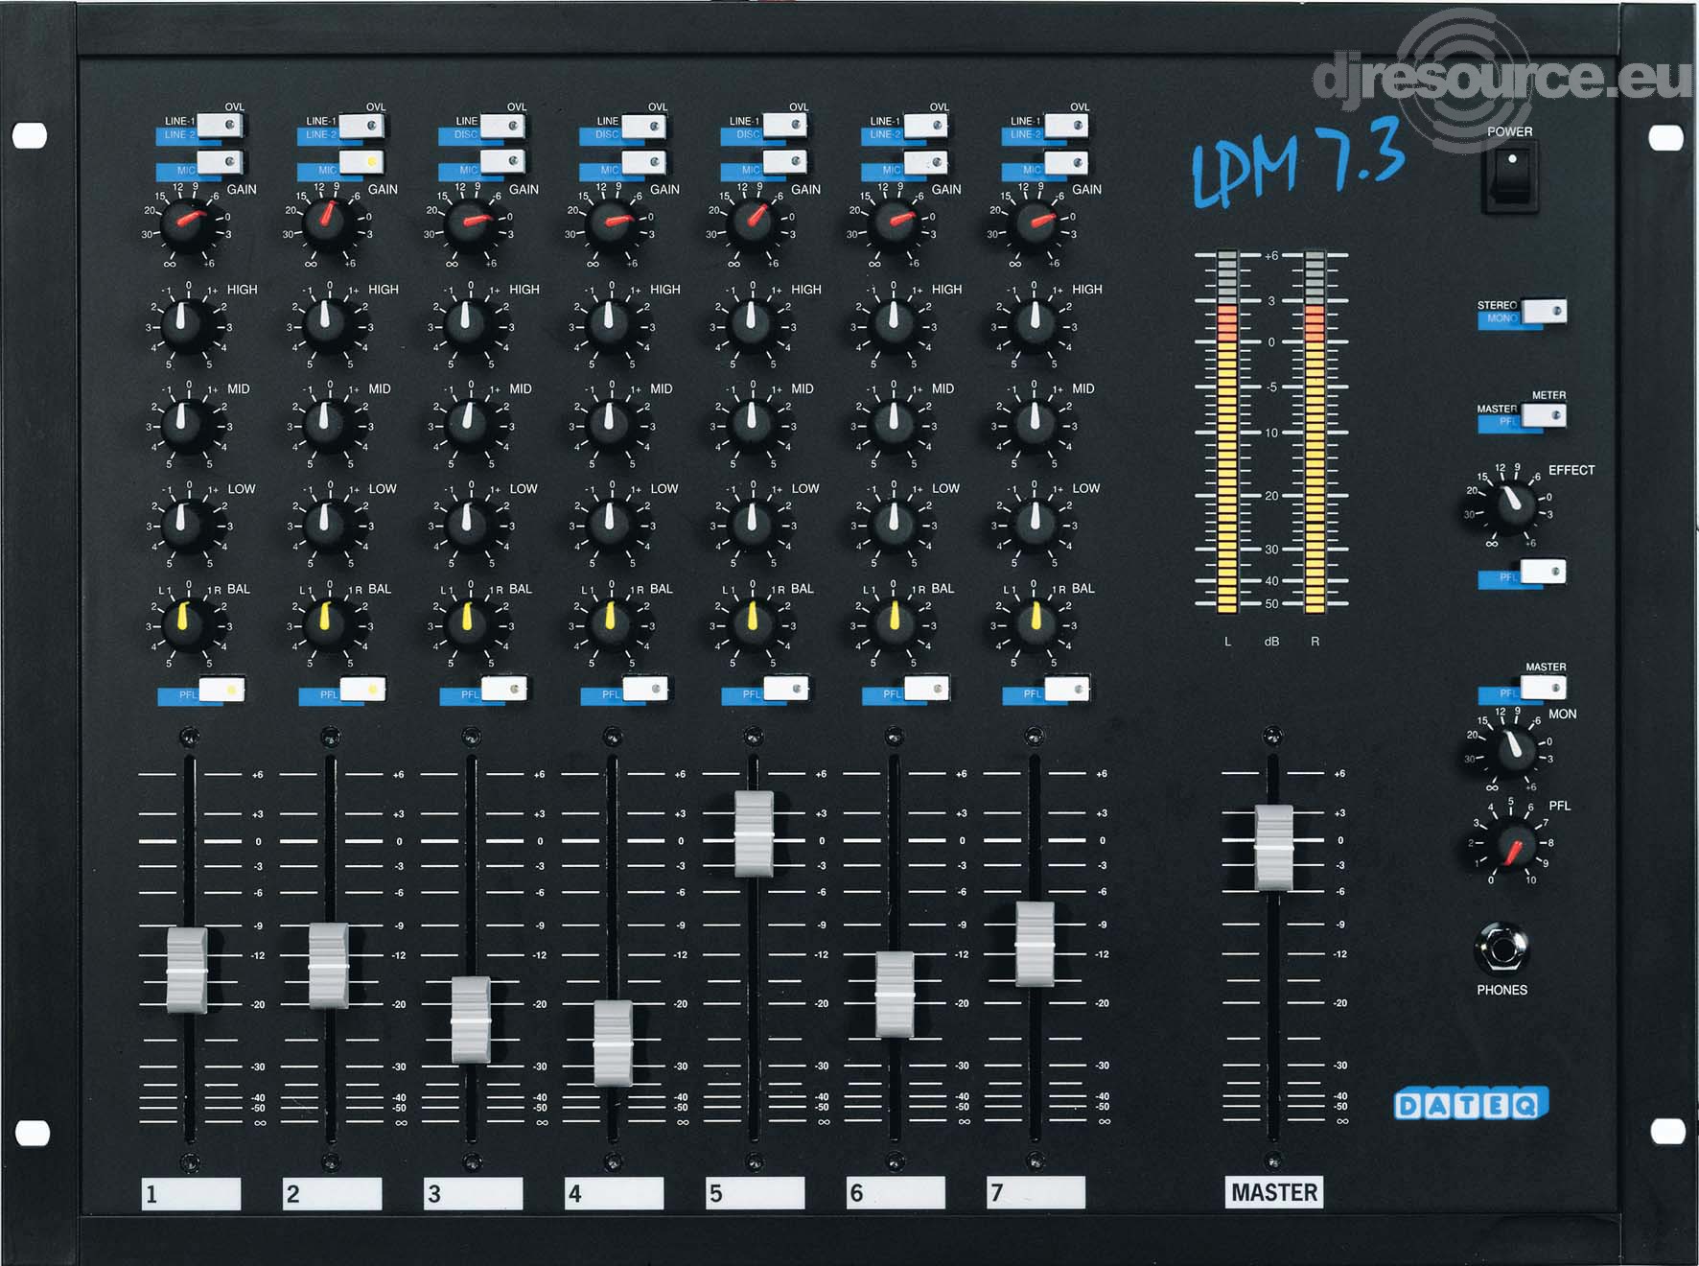Viewport: 1699px width, 1266px height.
Task: Click channel 3 HIGH EQ knob
Action: pyautogui.click(x=468, y=324)
